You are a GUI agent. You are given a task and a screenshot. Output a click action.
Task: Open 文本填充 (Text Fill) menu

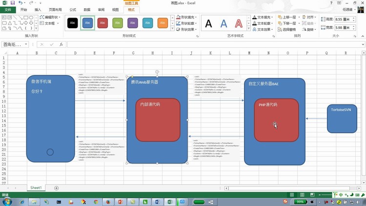click(263, 17)
